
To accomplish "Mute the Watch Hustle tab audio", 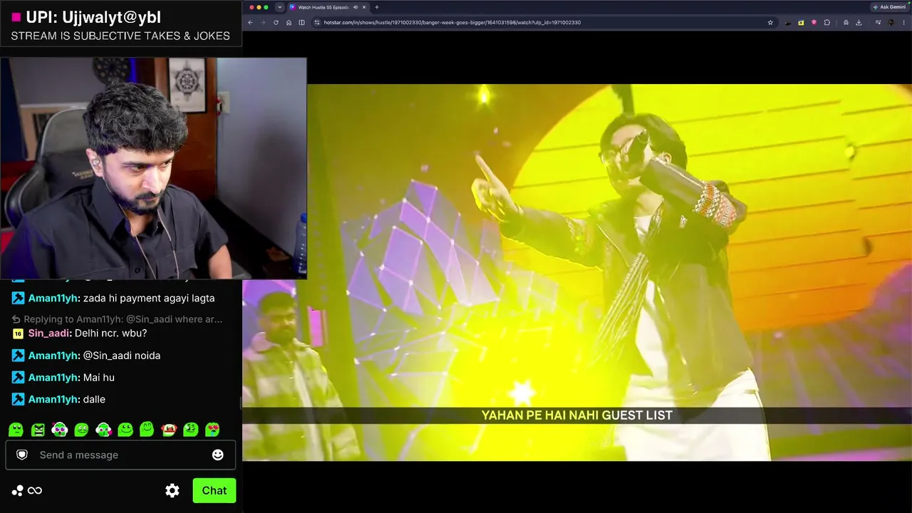I will (356, 7).
